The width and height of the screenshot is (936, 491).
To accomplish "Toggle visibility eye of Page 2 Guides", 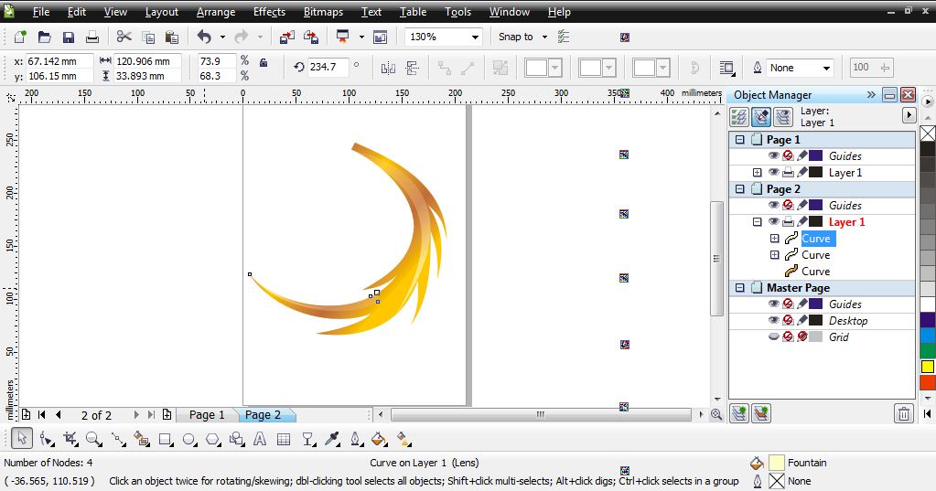I will click(x=774, y=205).
